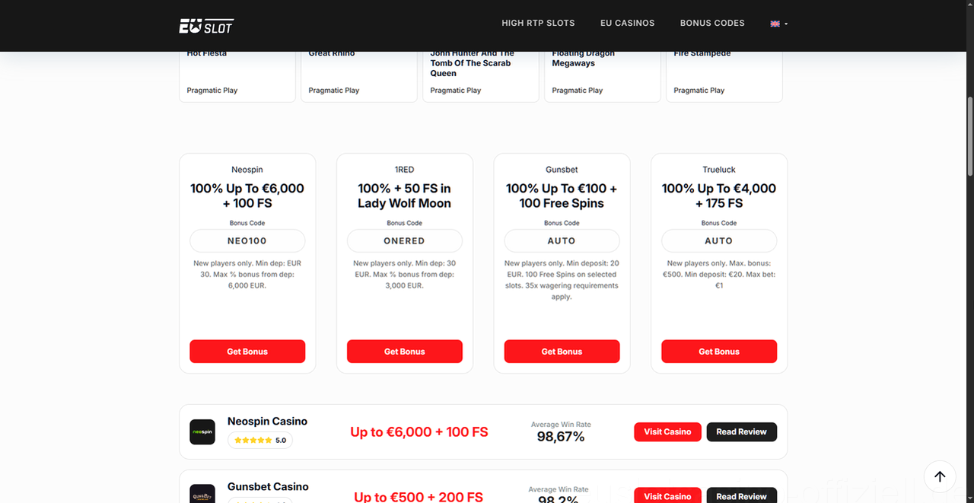
Task: Click the Trueluck label on bonus card
Action: [719, 170]
